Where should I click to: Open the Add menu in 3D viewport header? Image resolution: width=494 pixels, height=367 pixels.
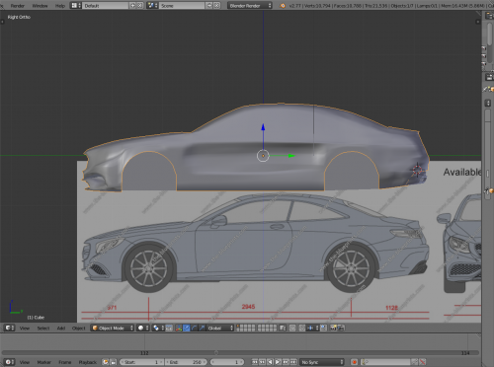[x=61, y=328]
